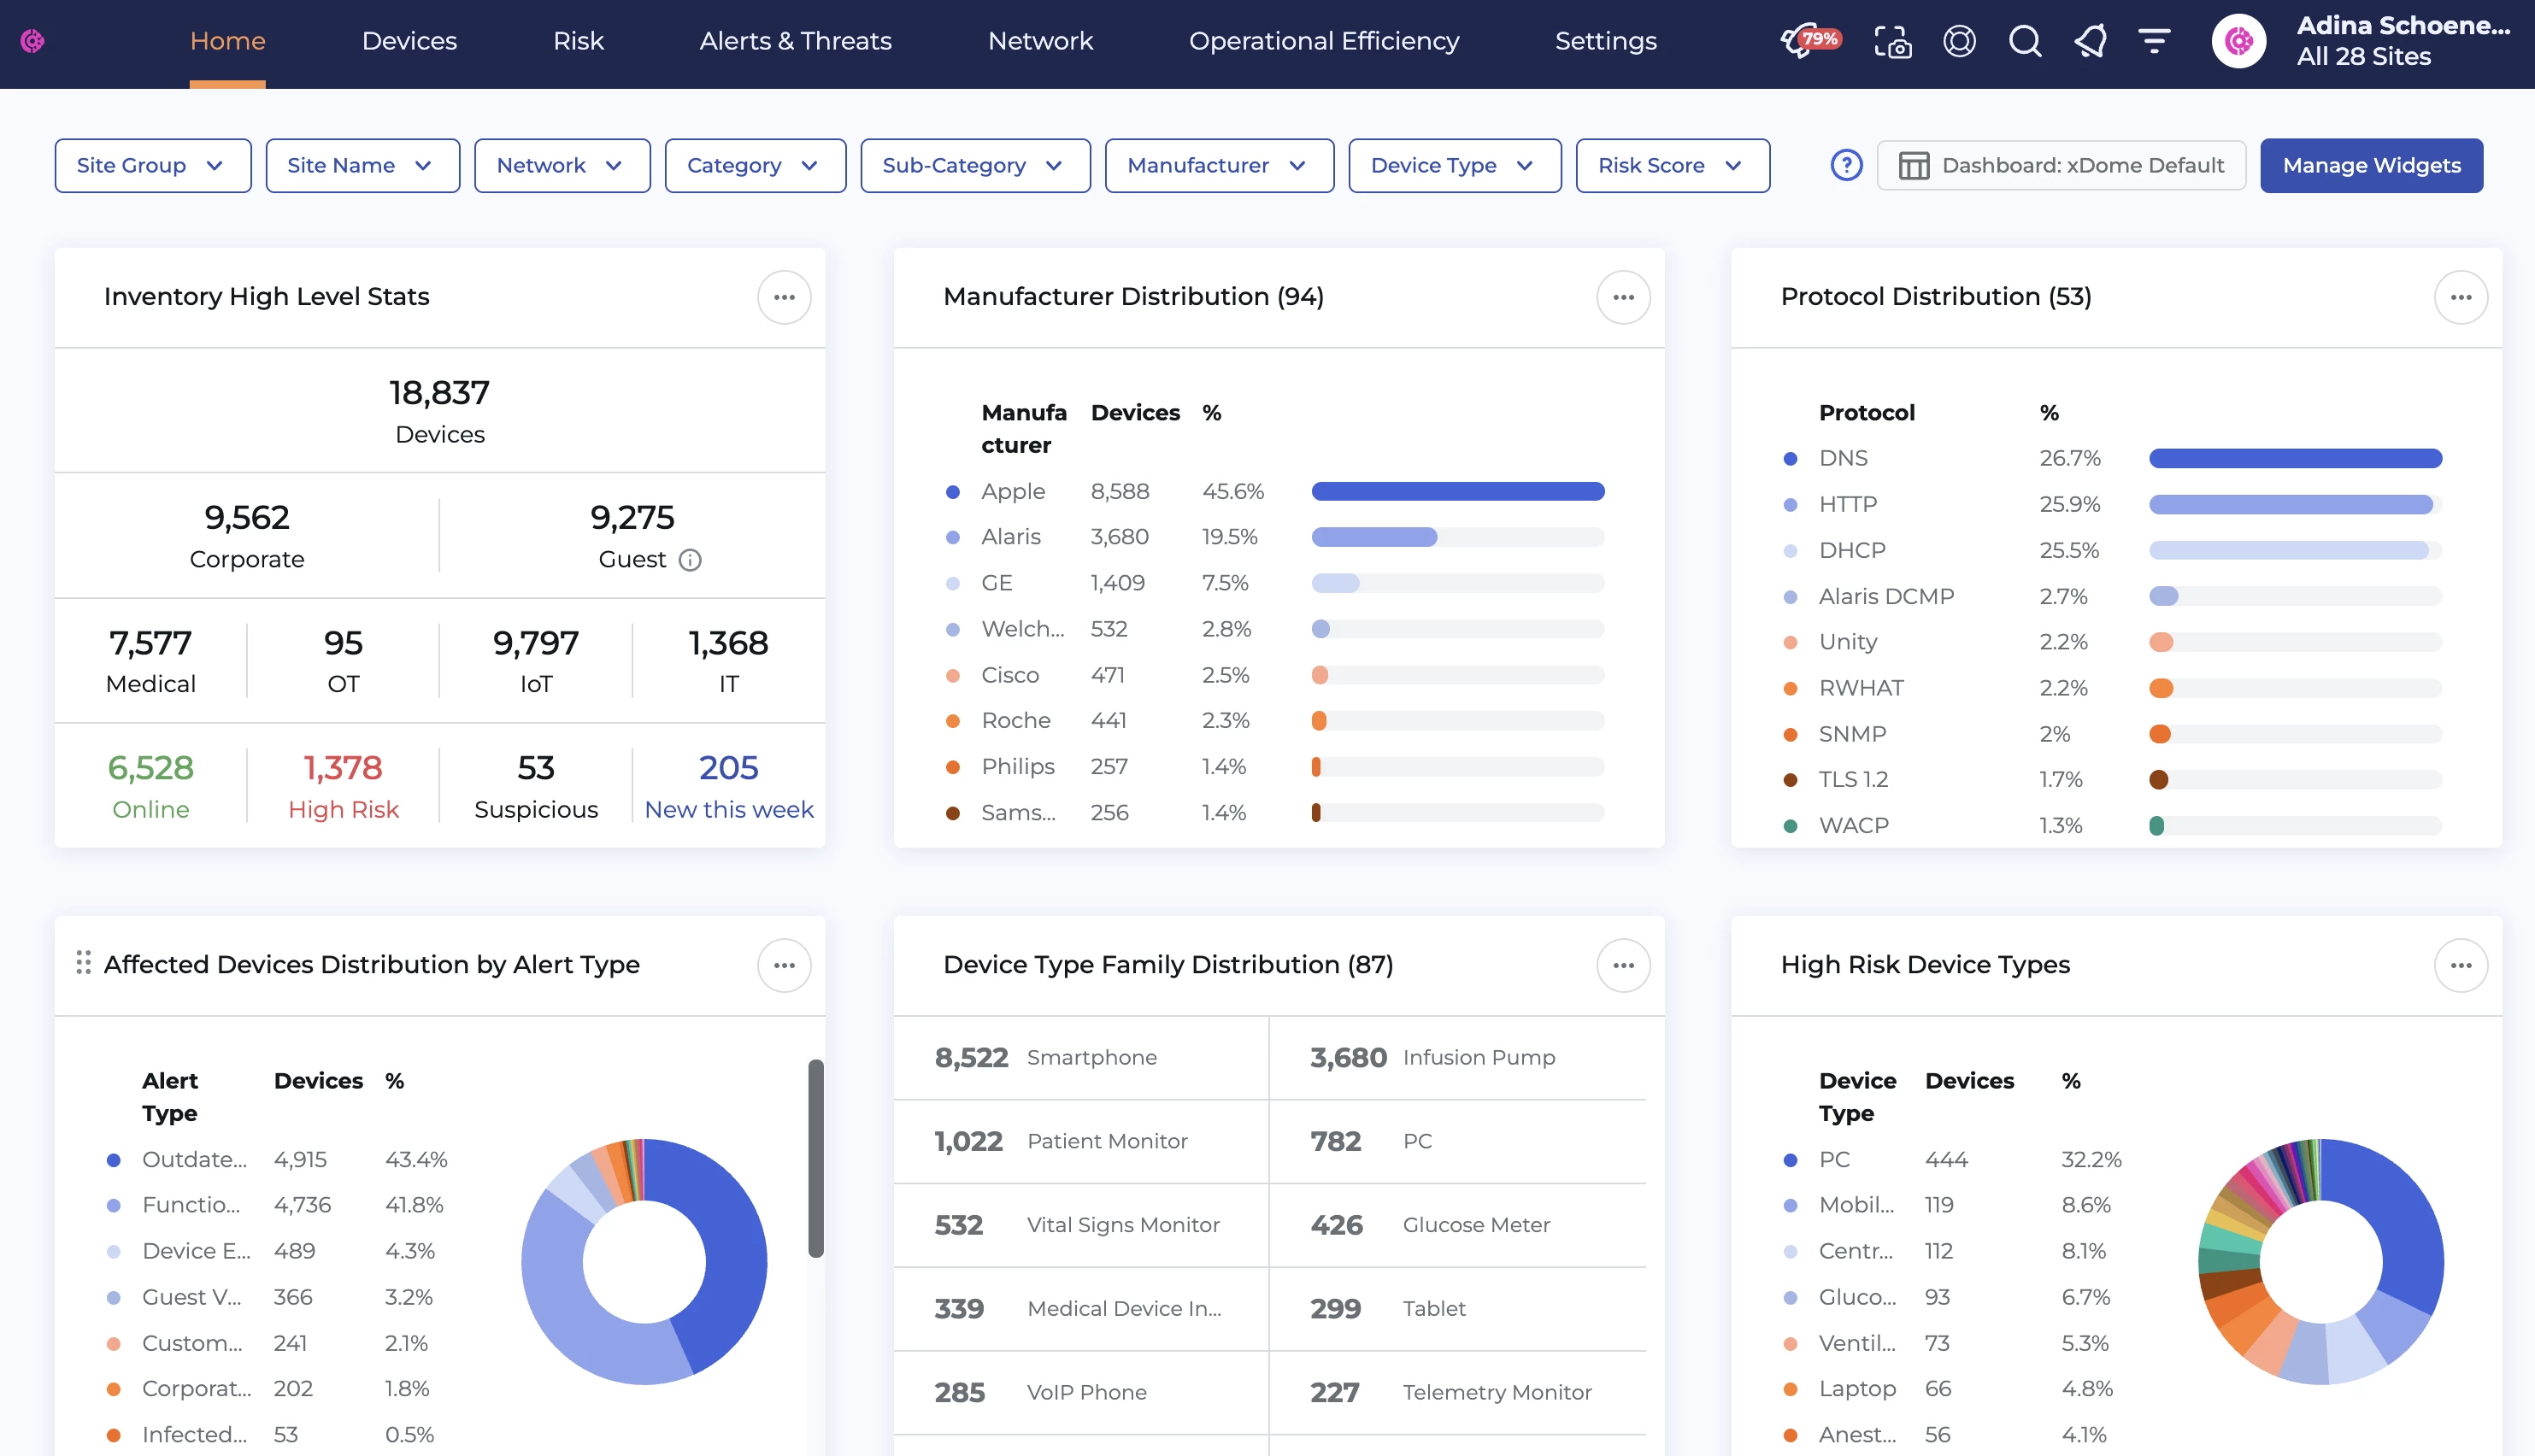
Task: Click the Guest info icon
Action: 690,560
